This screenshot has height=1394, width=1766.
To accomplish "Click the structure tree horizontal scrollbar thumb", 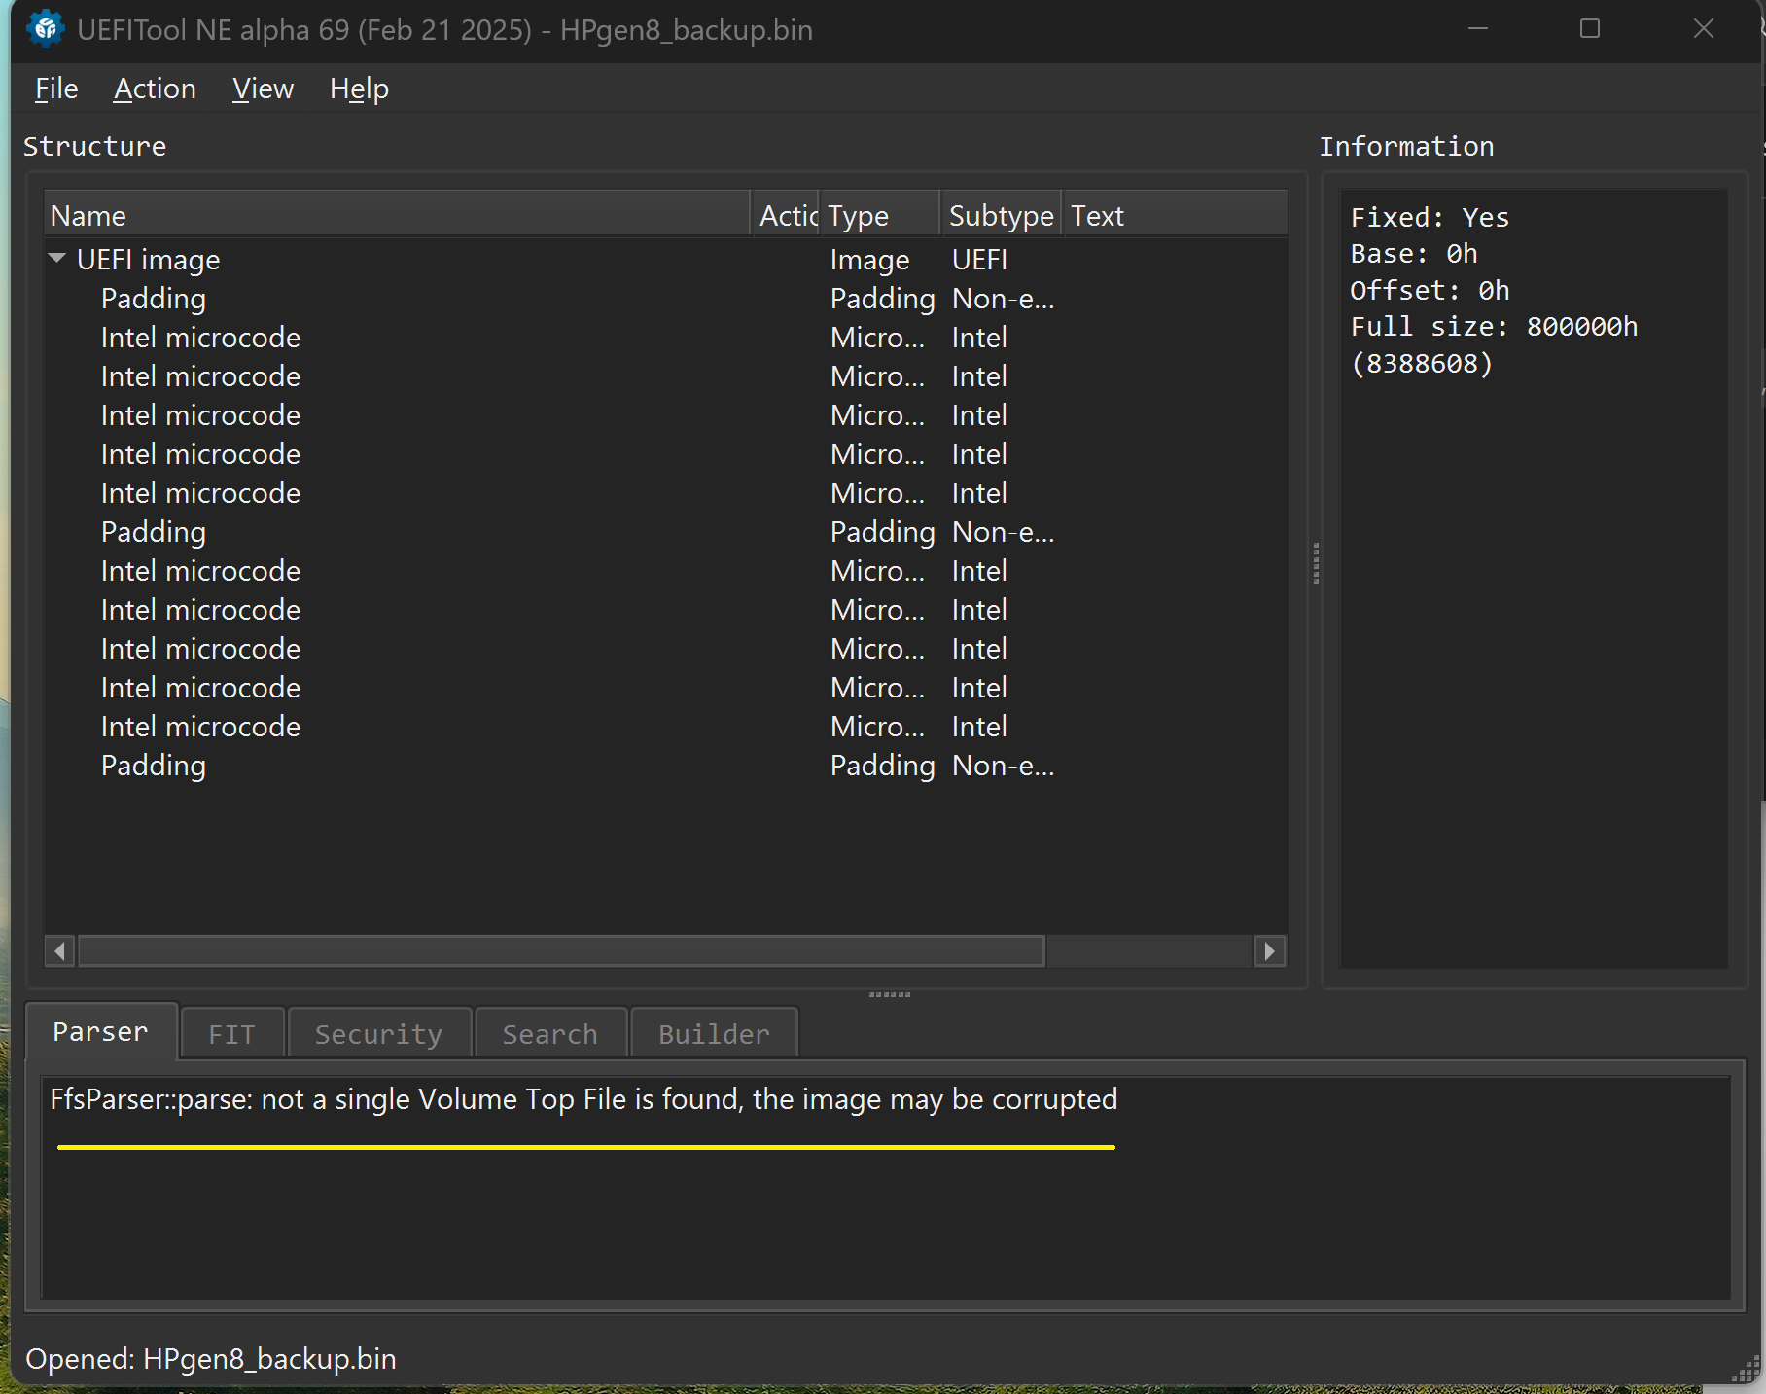I will click(x=561, y=950).
